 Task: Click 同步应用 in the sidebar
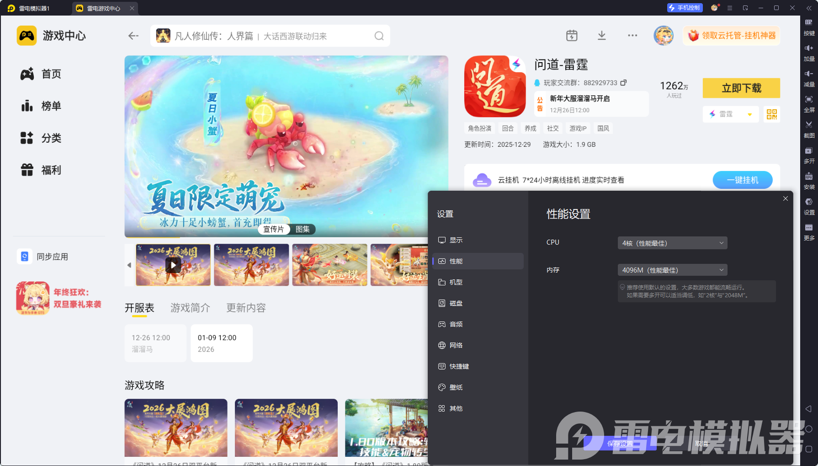coord(42,257)
